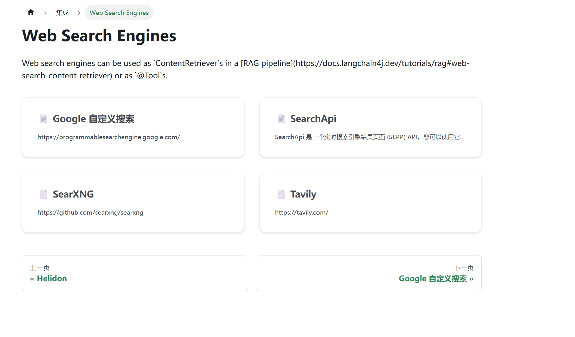Click the chevron after the home icon
Image resolution: width=575 pixels, height=337 pixels.
pos(46,13)
